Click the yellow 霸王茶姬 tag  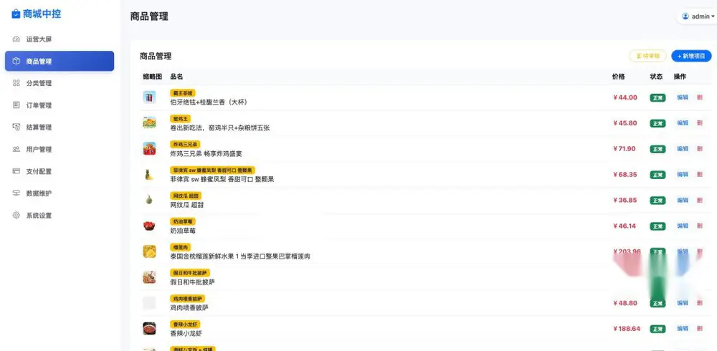(x=182, y=93)
